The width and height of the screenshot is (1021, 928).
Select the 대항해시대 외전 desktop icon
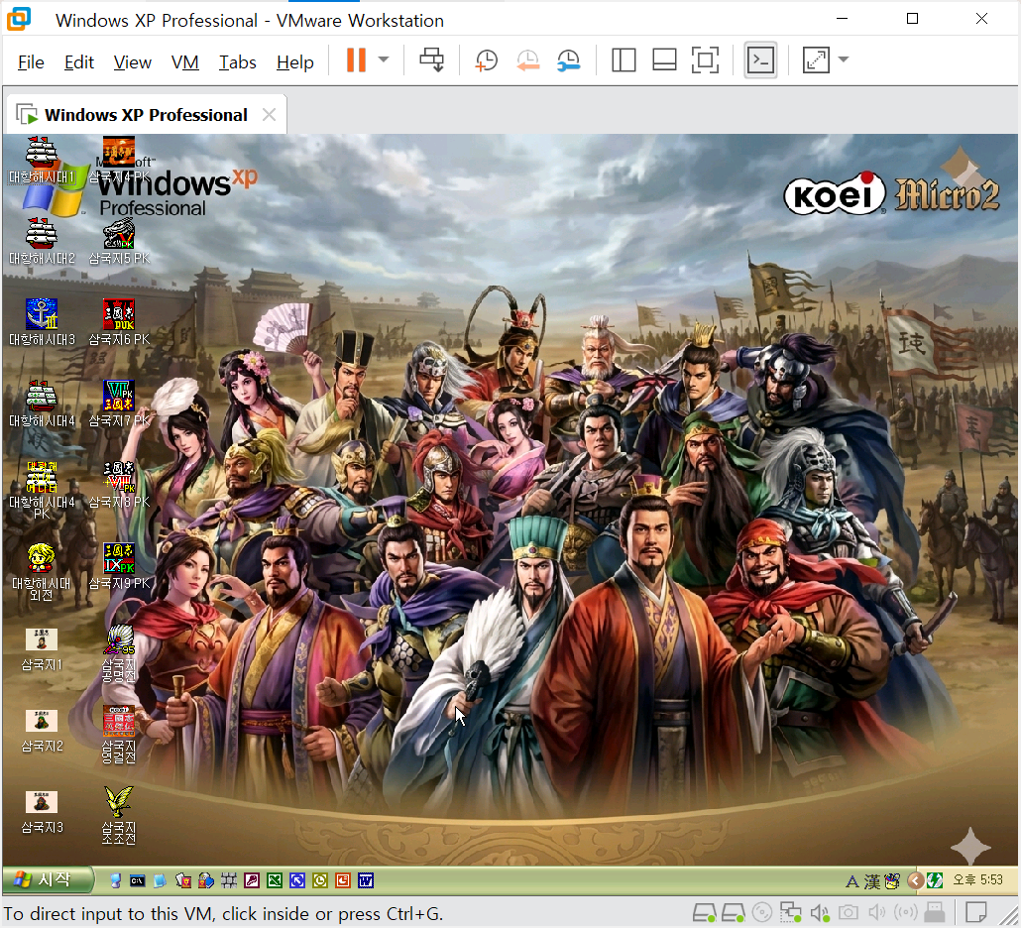click(41, 571)
